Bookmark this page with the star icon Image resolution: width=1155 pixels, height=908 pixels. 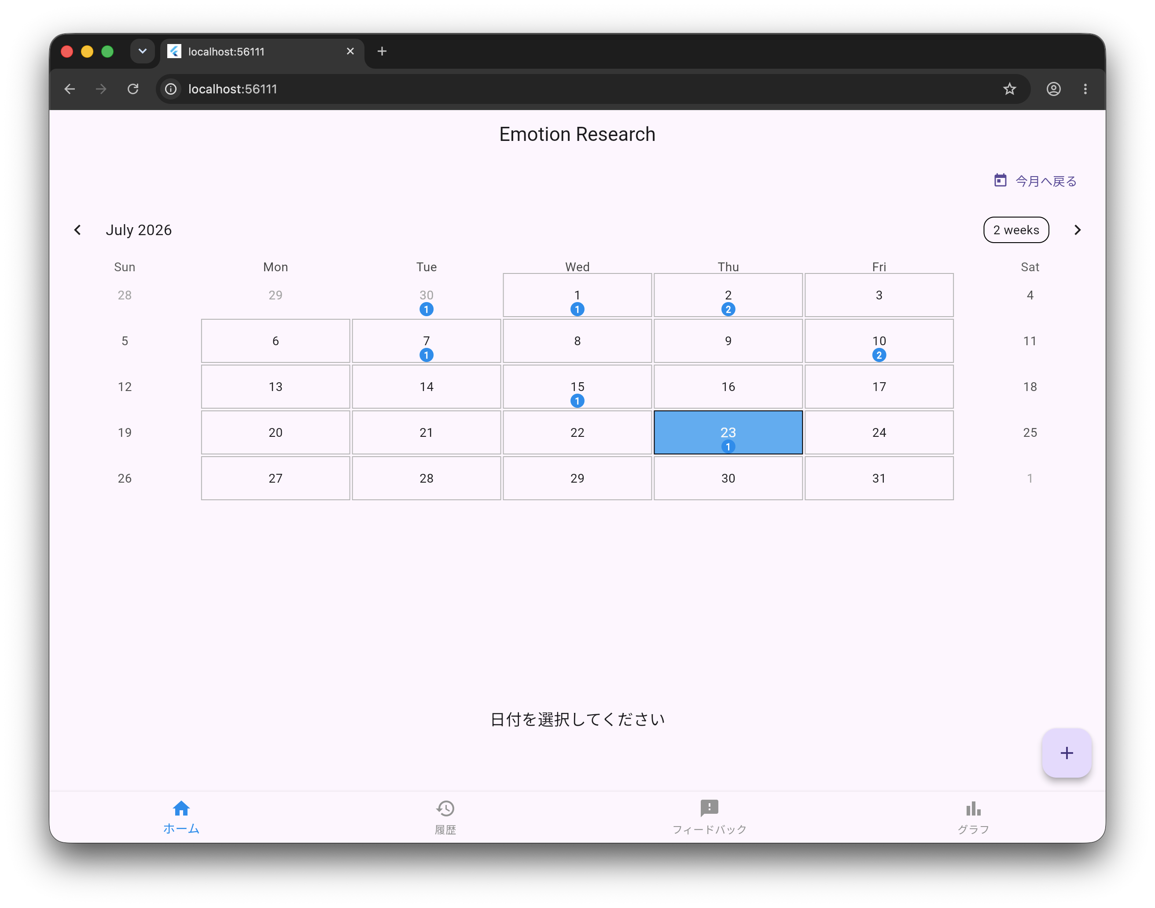pos(1009,89)
